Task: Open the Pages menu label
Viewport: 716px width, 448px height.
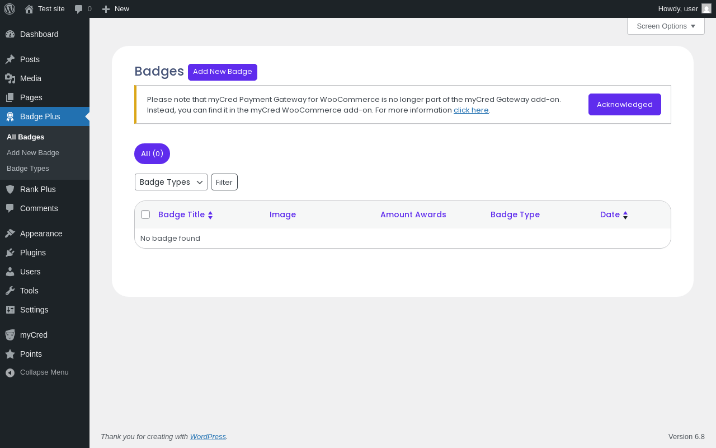Action: pos(31,97)
